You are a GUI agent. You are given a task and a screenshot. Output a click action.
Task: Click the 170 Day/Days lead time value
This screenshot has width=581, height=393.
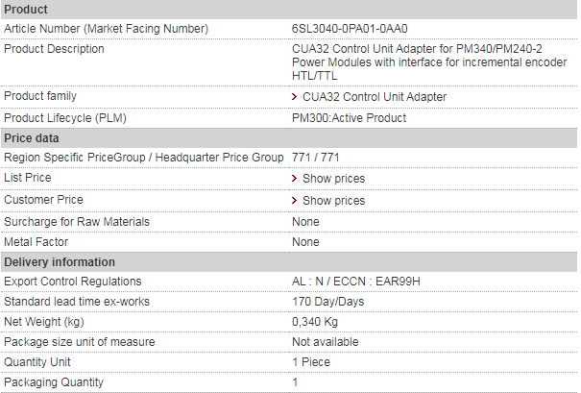click(x=327, y=302)
